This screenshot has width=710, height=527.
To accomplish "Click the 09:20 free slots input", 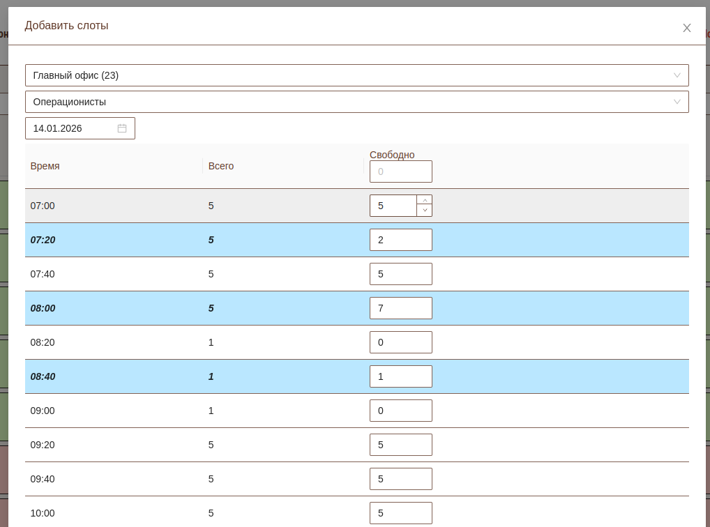I will (x=400, y=445).
